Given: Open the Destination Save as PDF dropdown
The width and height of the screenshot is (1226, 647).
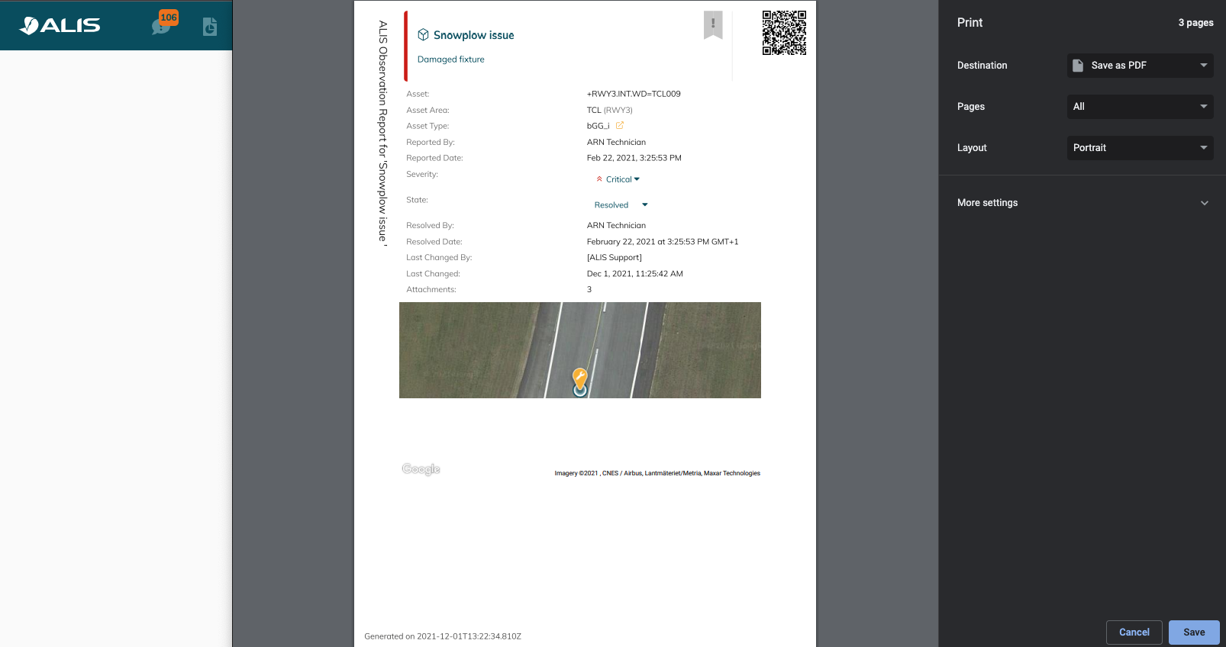Looking at the screenshot, I should tap(1140, 66).
